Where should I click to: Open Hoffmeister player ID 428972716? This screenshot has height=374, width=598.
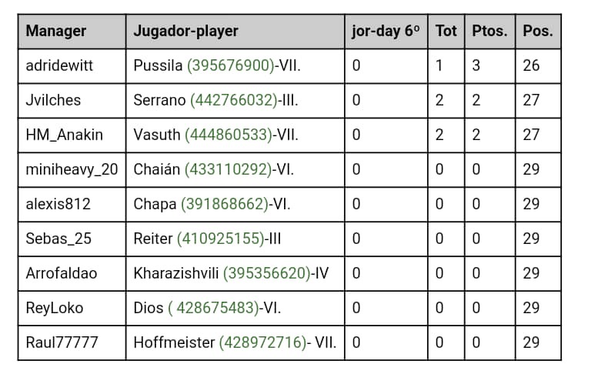[x=262, y=342]
